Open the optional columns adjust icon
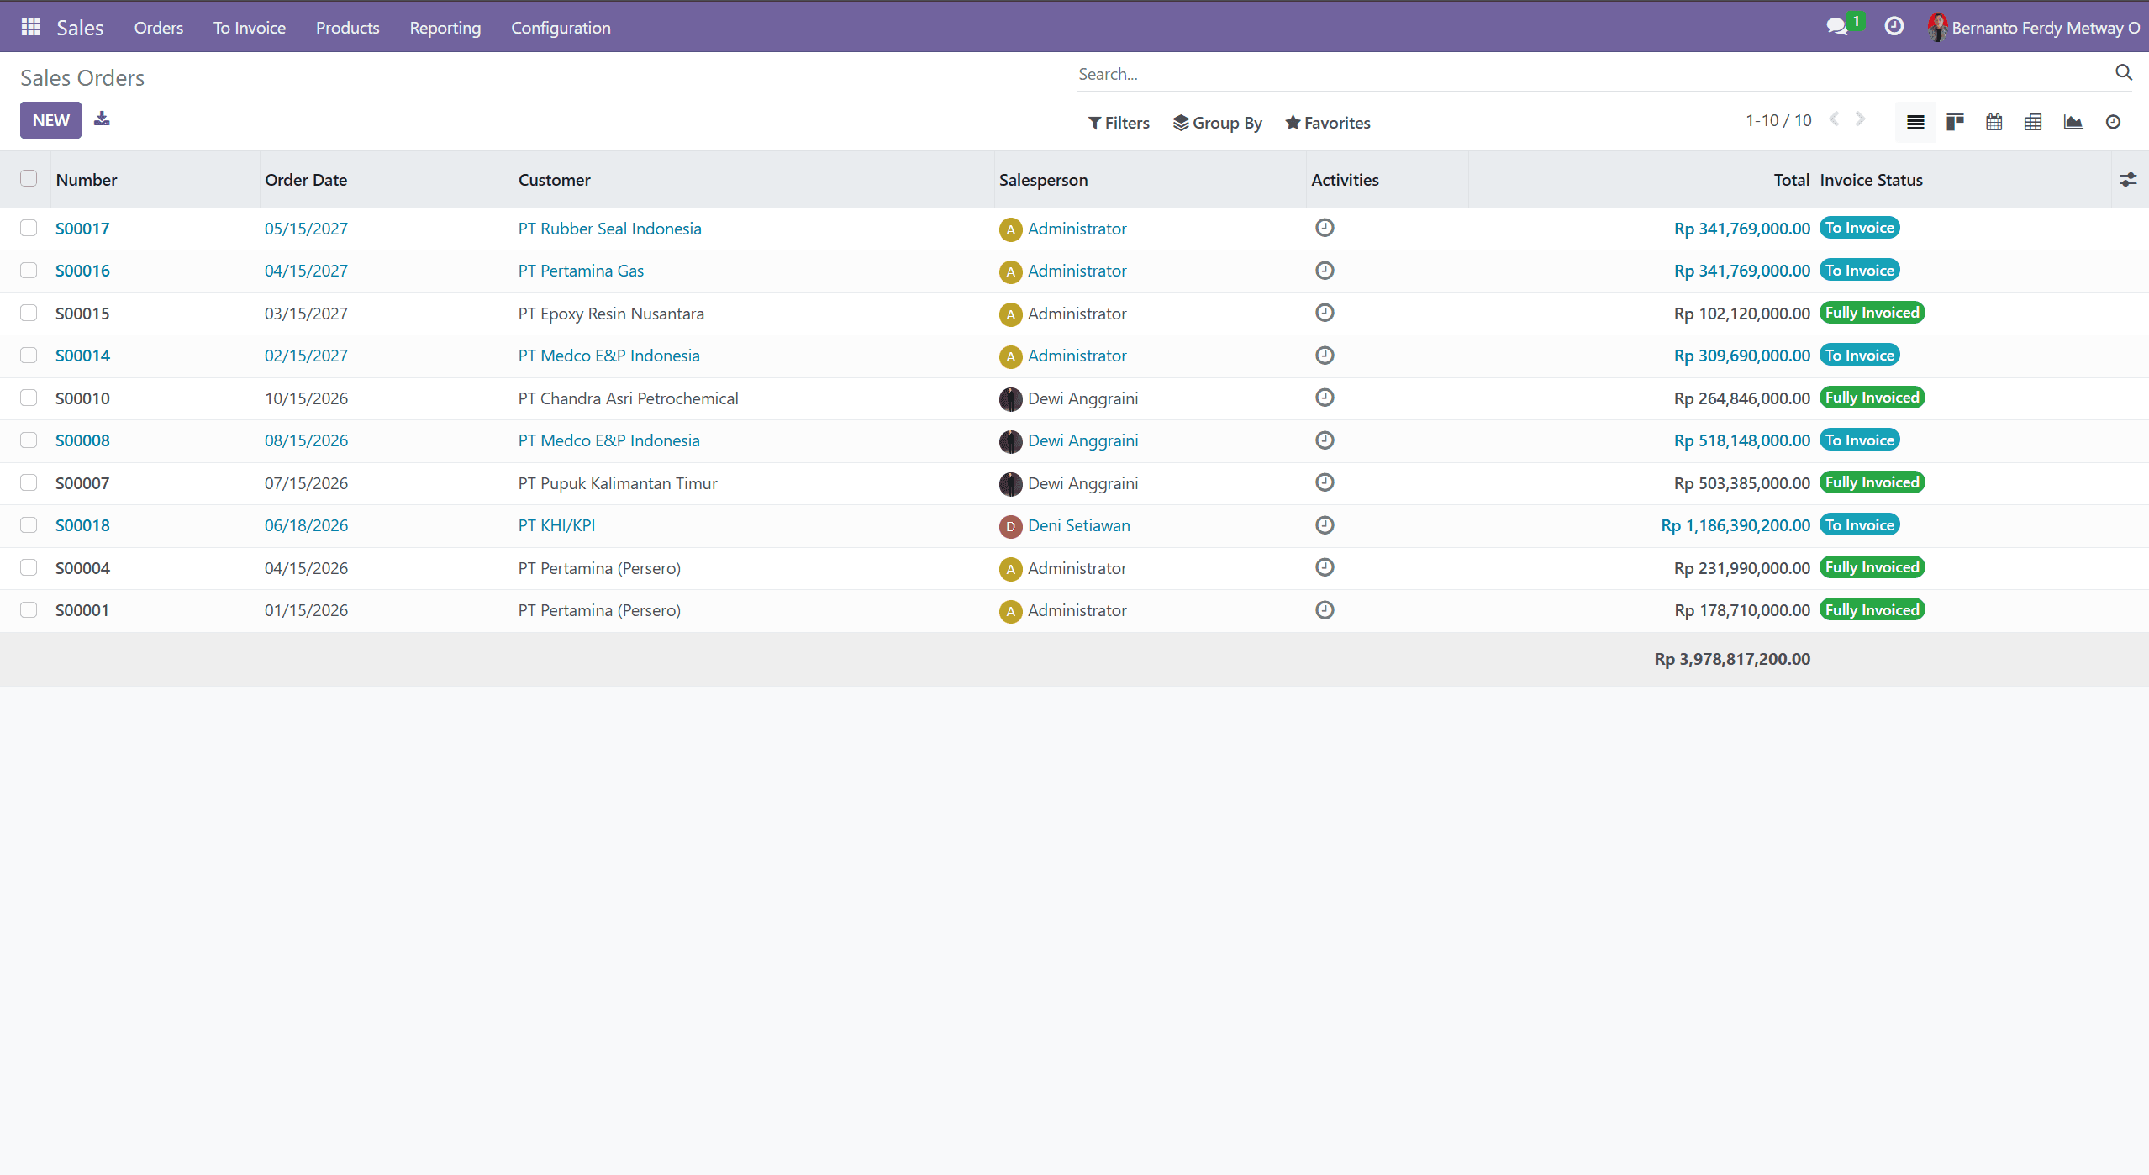This screenshot has height=1175, width=2149. 2128,180
